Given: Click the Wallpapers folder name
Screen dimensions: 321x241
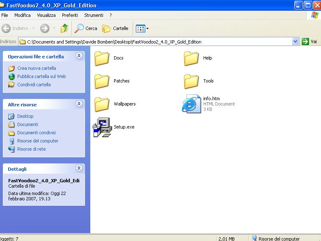Looking at the screenshot, I should [125, 104].
